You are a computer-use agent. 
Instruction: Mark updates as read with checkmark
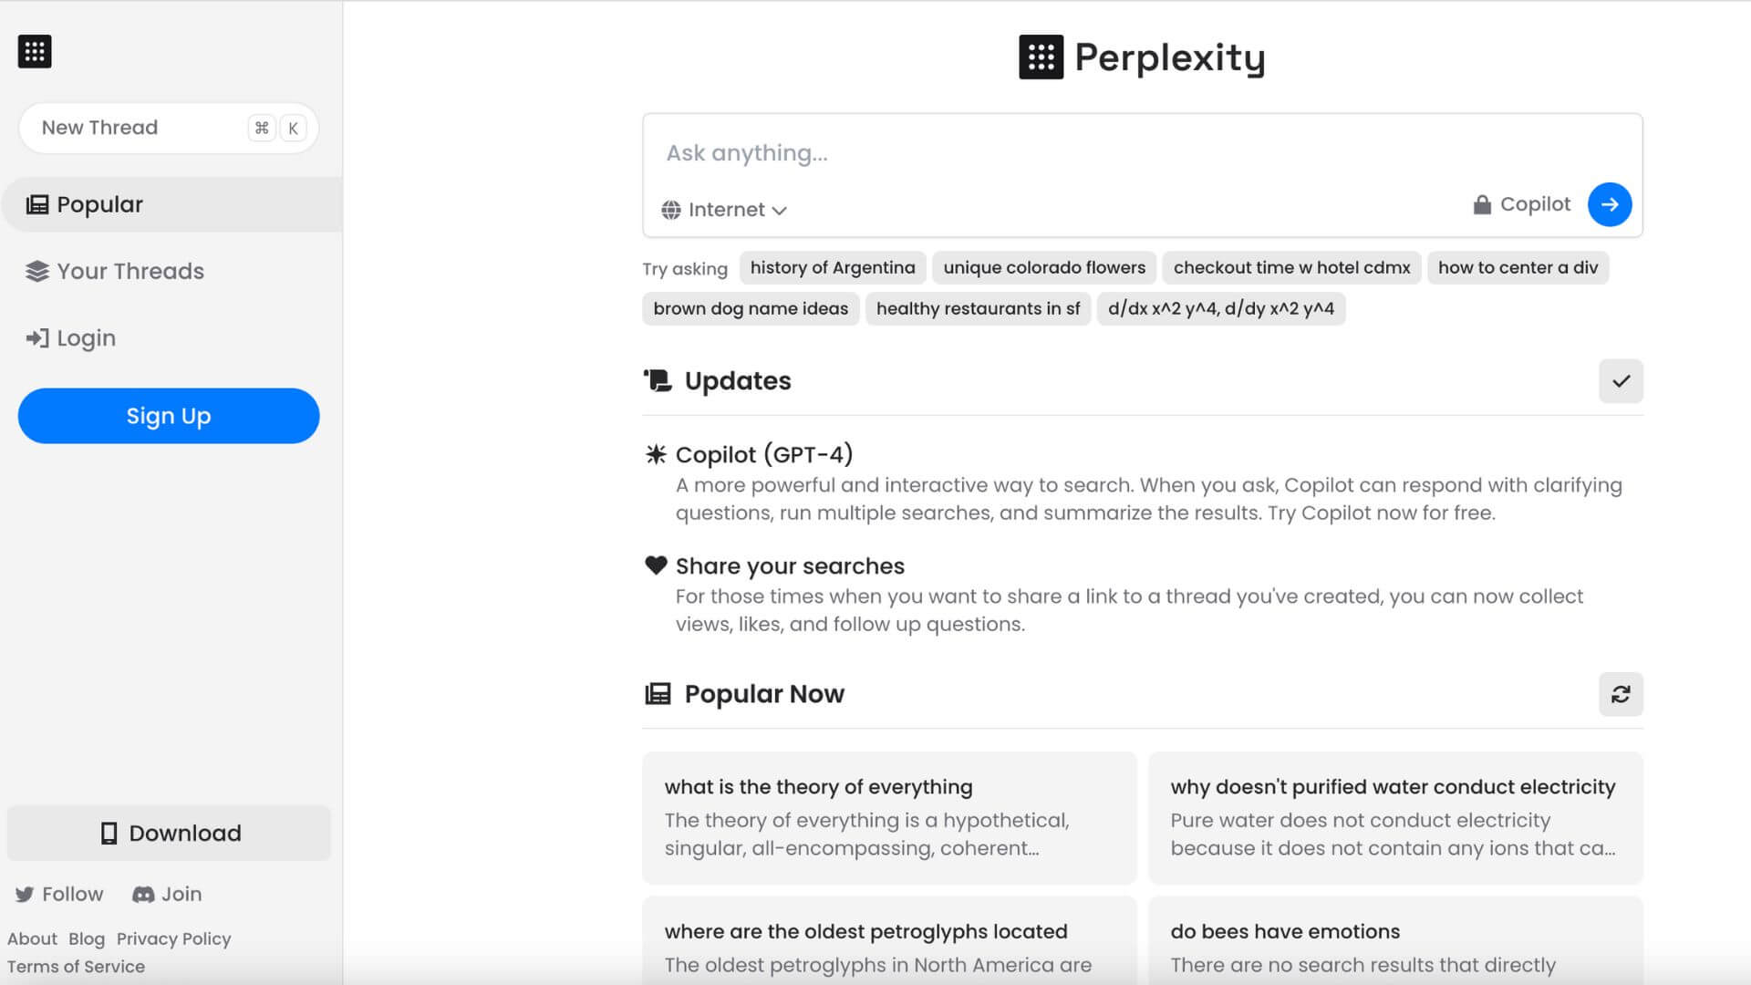[1620, 381]
